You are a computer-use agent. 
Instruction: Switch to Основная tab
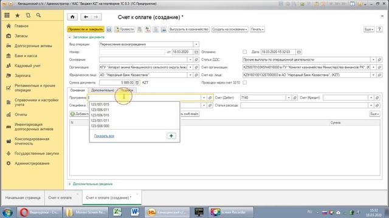77,90
